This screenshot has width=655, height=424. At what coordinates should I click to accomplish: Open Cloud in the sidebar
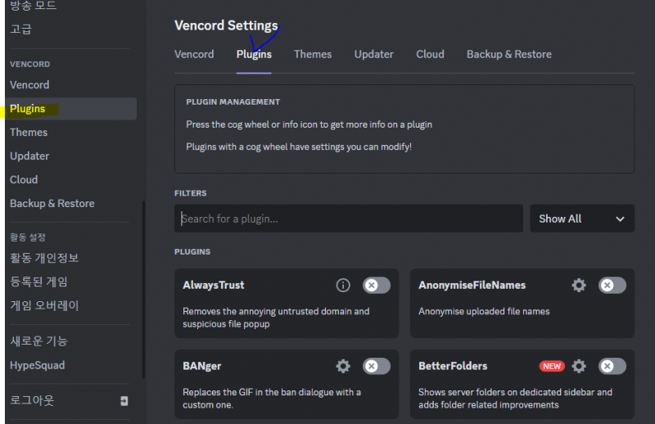coord(24,179)
